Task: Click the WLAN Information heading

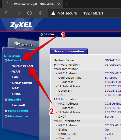Action: point(67,121)
